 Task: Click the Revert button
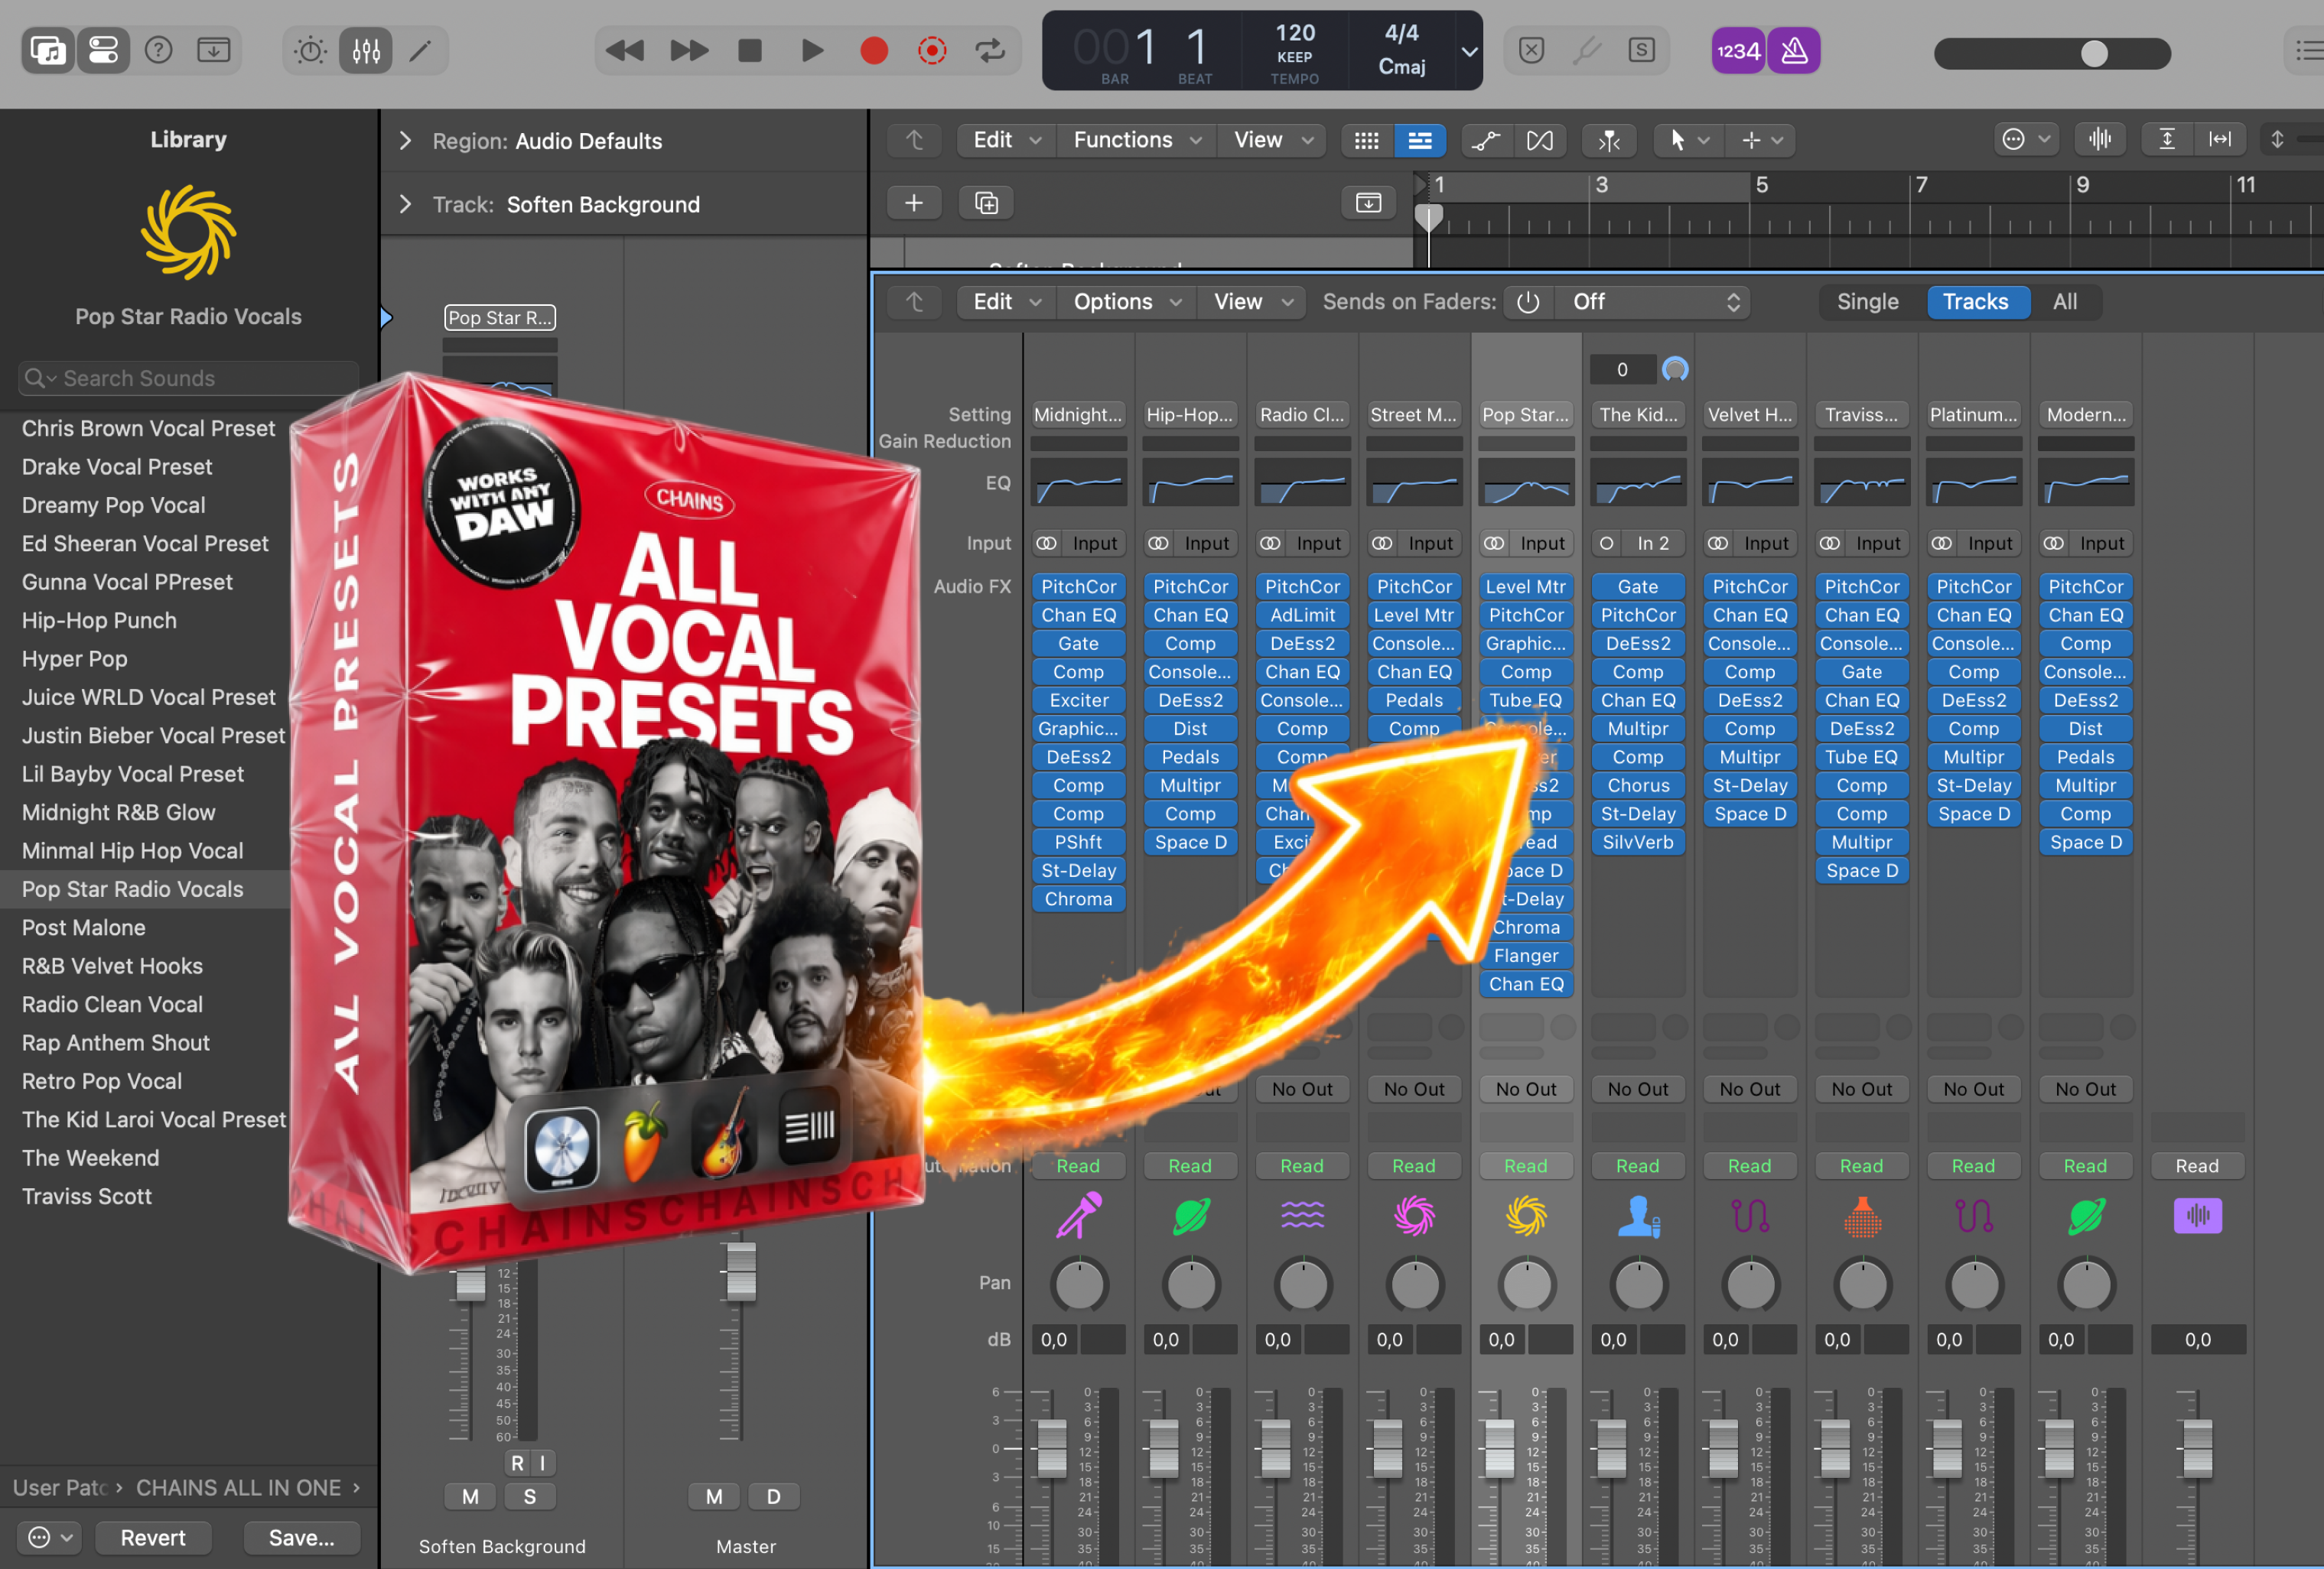coord(153,1537)
